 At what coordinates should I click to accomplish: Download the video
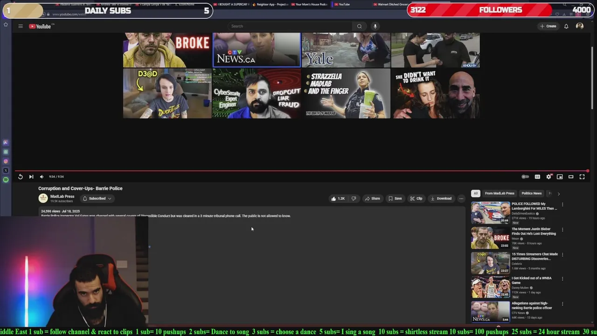tap(441, 198)
